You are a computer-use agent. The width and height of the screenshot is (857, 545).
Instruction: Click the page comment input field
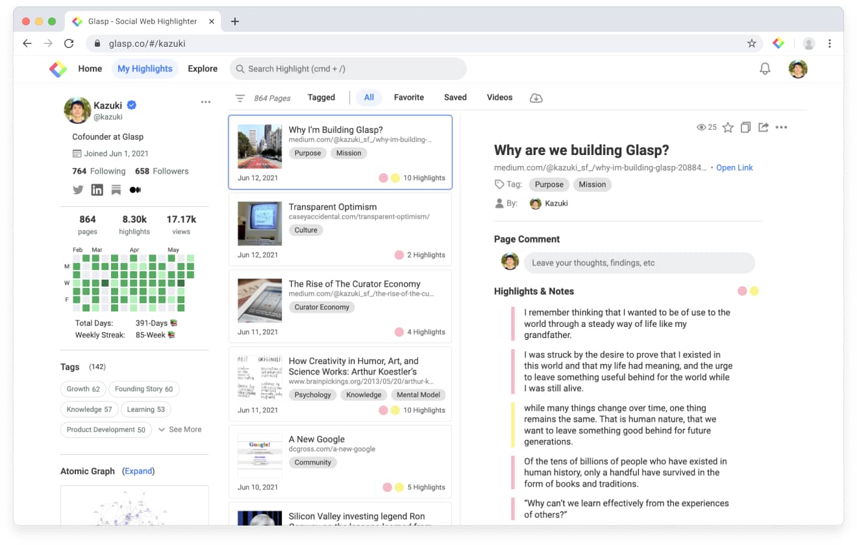point(640,263)
